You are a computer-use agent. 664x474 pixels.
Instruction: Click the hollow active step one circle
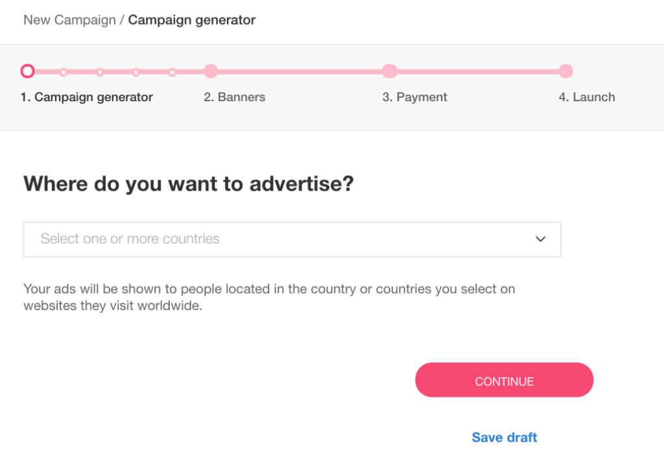click(x=27, y=71)
